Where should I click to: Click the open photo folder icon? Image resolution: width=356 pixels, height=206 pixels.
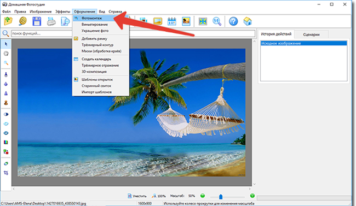tap(8, 21)
